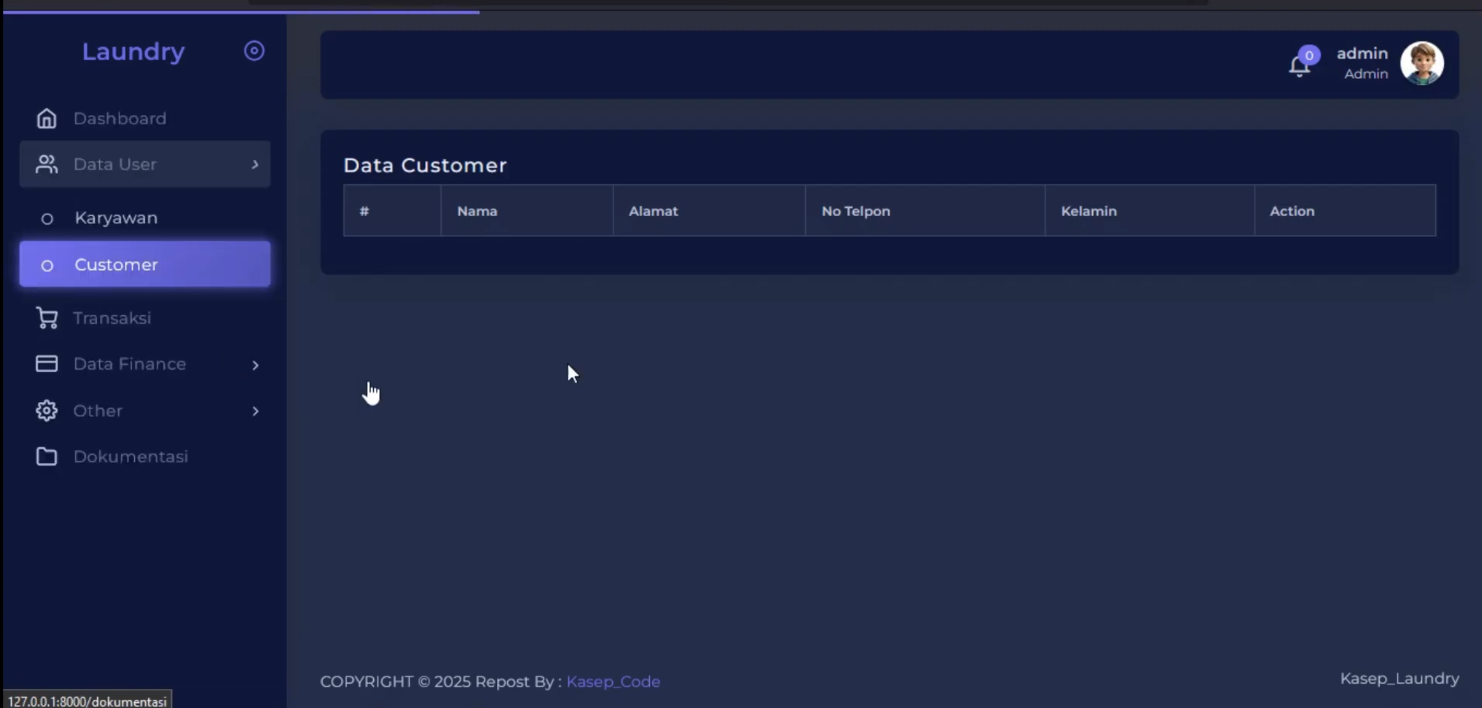Open the Dokumentasi menu label
This screenshot has height=708, width=1482.
(131, 457)
